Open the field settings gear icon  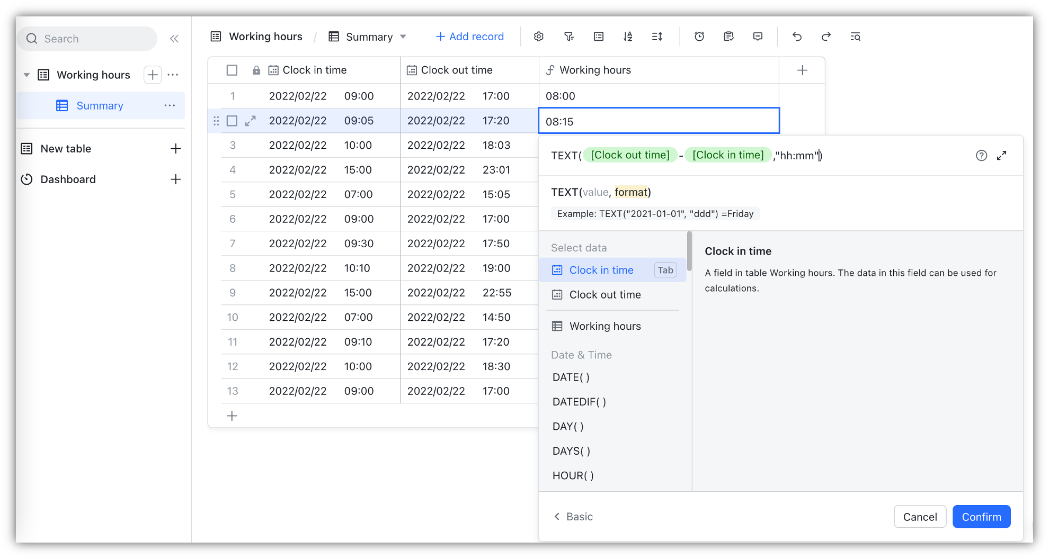click(539, 37)
